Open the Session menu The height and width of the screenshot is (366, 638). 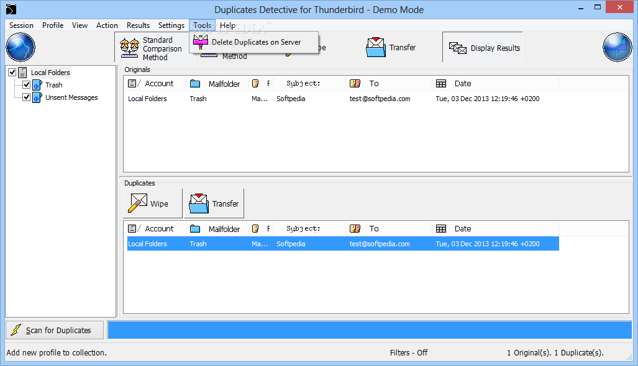point(21,25)
